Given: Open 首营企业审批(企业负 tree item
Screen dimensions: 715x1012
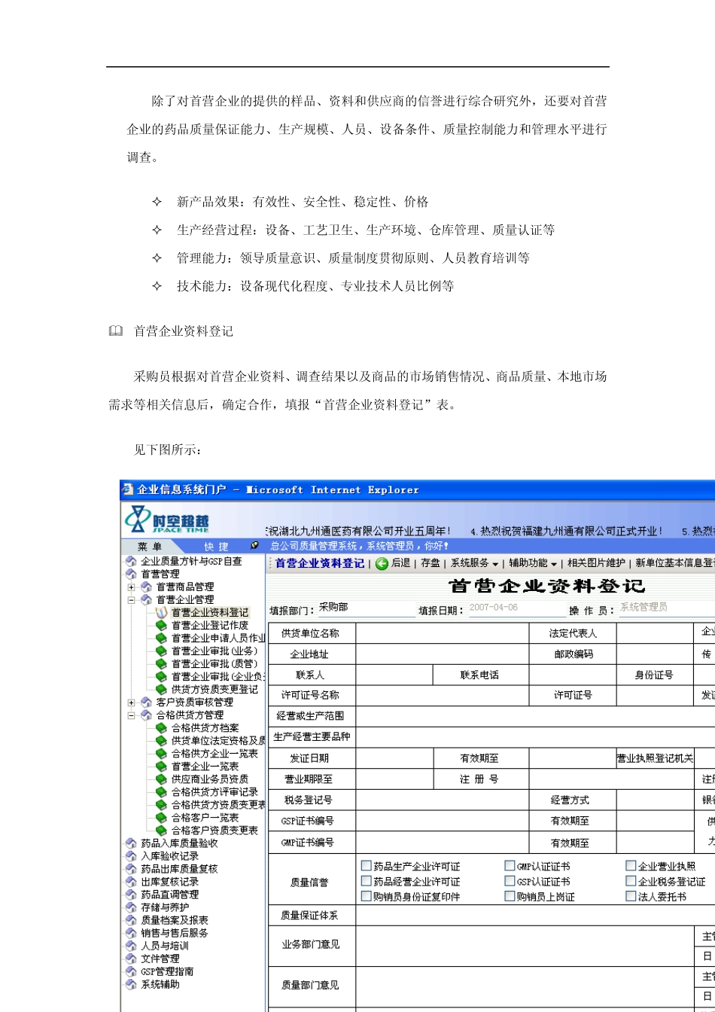Looking at the screenshot, I should pyautogui.click(x=218, y=676).
